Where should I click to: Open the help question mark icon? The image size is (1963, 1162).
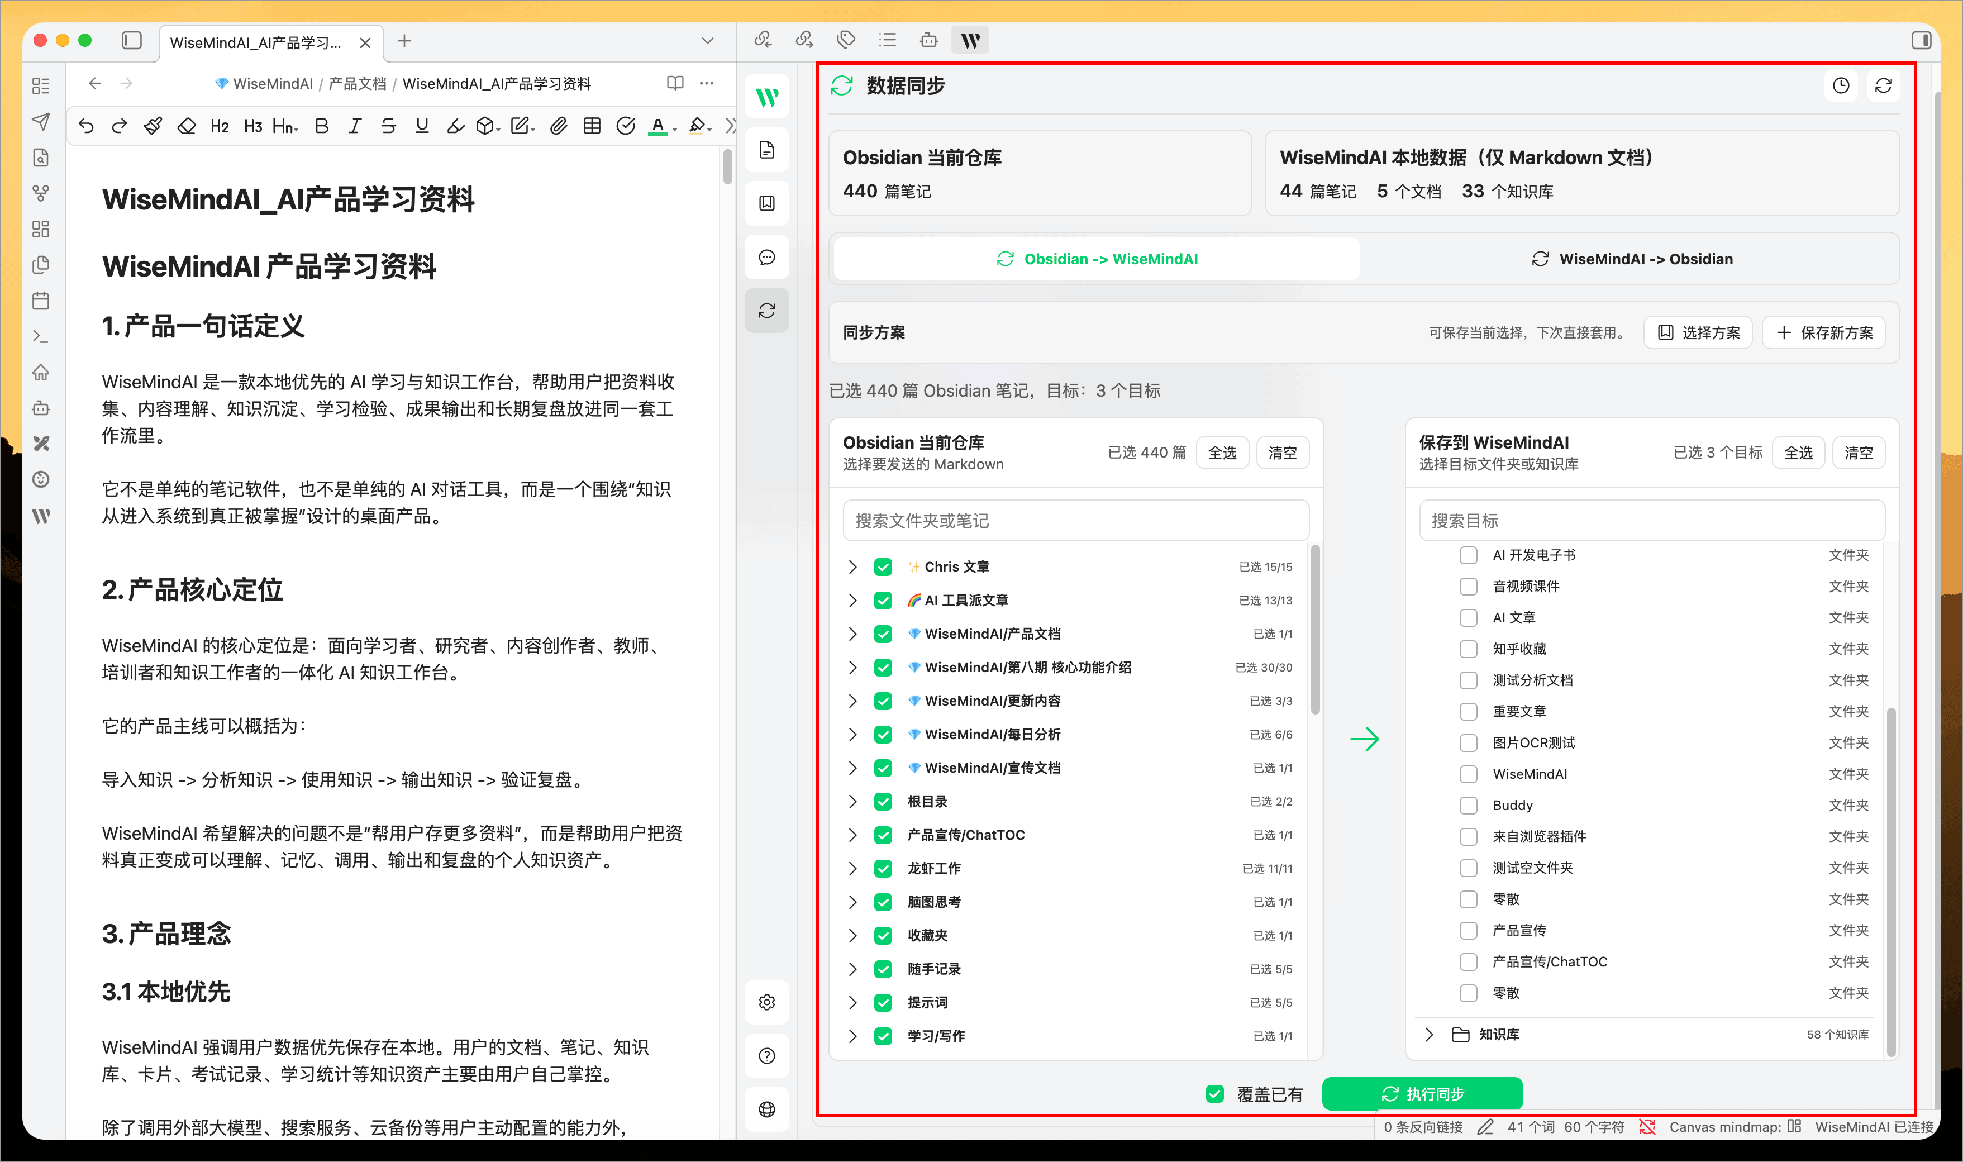click(766, 1055)
